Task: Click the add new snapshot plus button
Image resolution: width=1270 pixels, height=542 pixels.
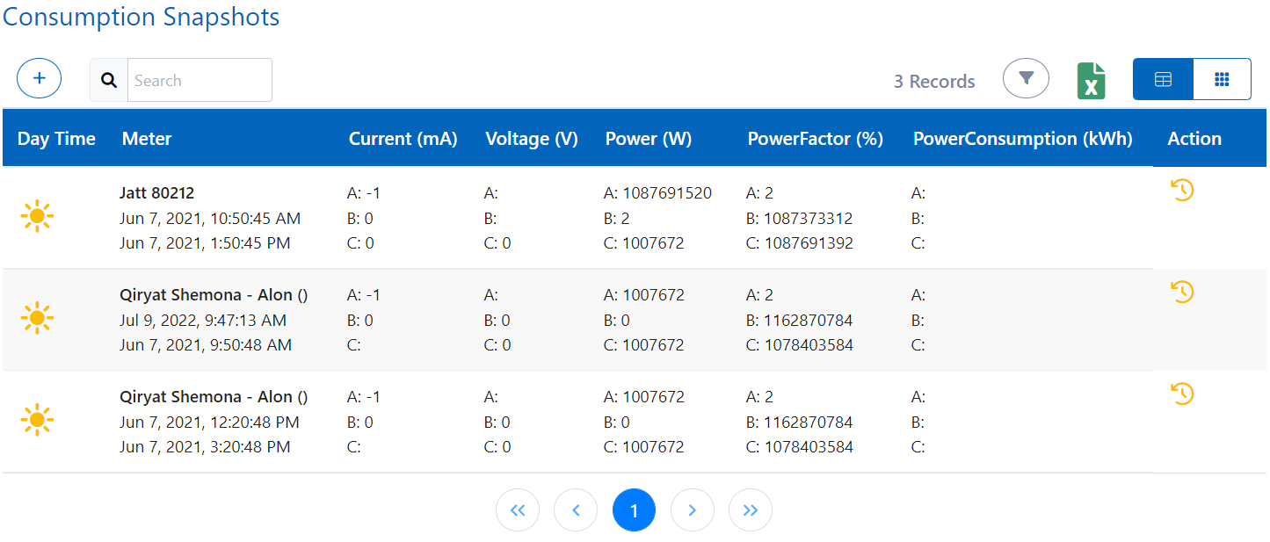Action: click(39, 79)
